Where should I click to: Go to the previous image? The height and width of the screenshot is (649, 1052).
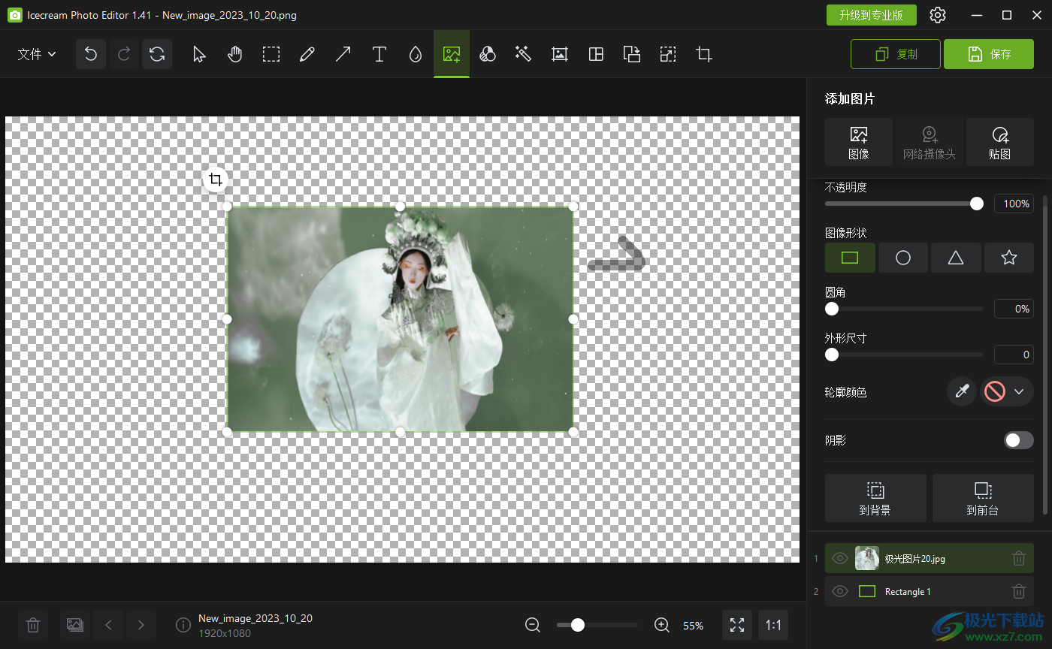coord(108,625)
